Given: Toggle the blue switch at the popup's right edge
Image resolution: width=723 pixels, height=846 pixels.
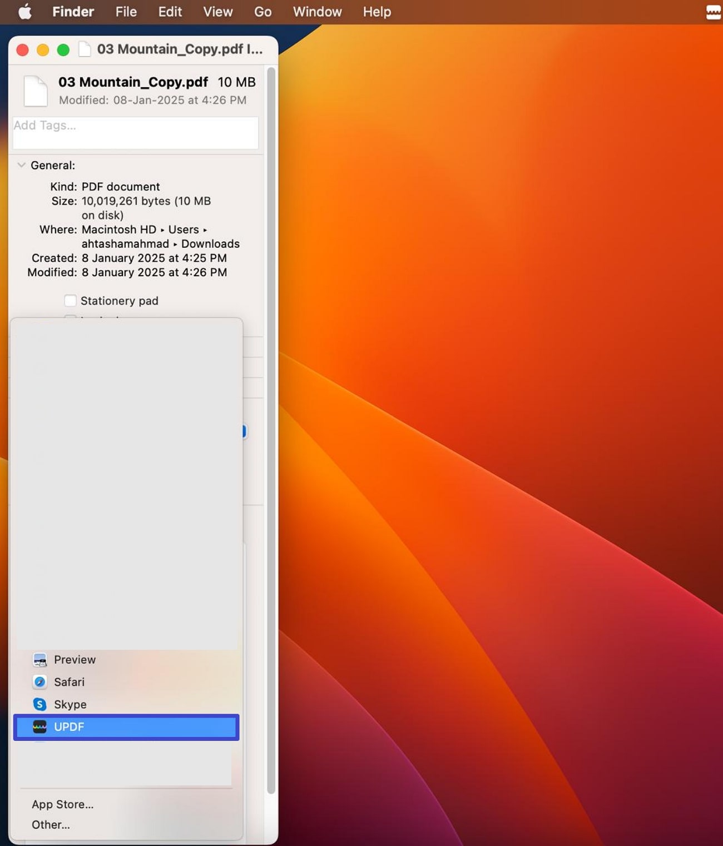Looking at the screenshot, I should [x=243, y=431].
